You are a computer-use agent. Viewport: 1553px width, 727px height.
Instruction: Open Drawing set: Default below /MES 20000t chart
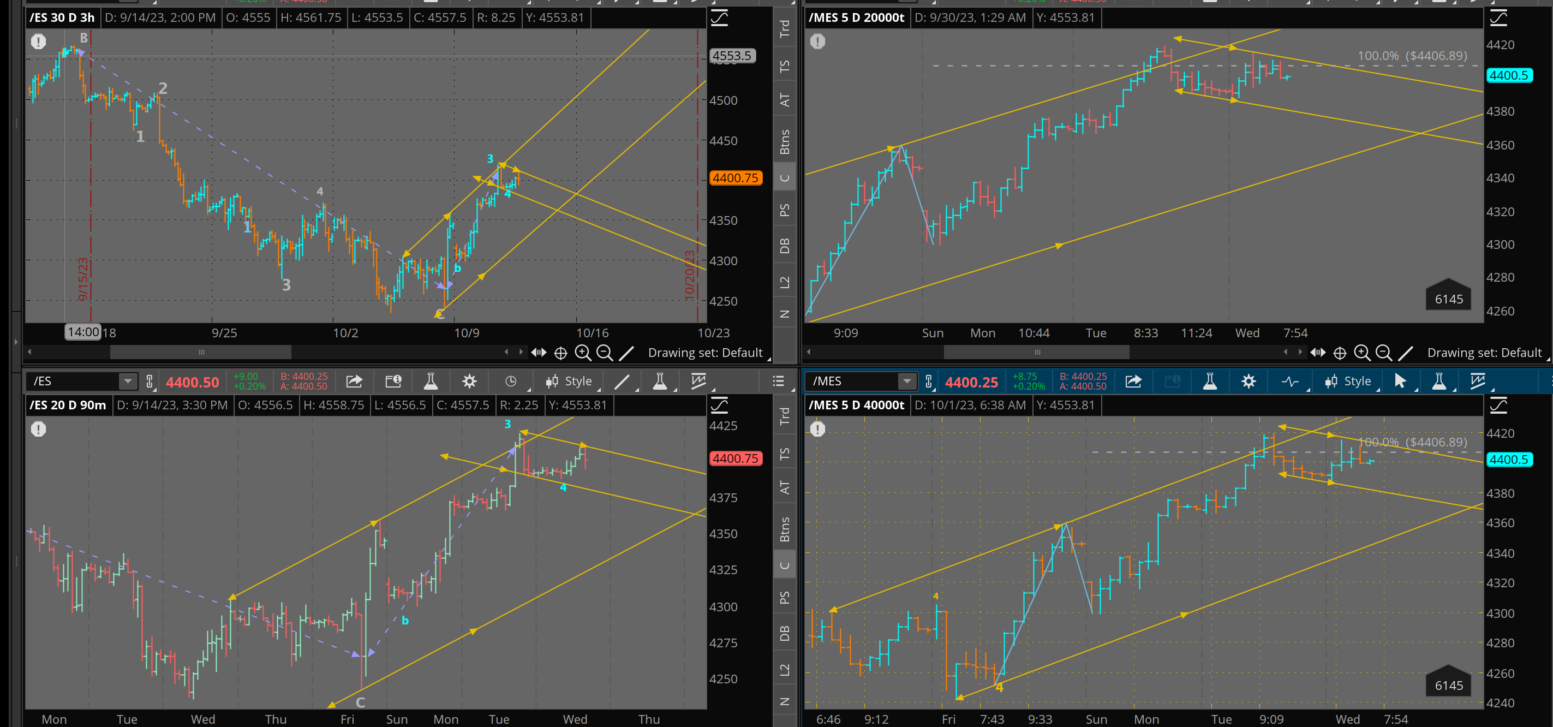pyautogui.click(x=1484, y=353)
